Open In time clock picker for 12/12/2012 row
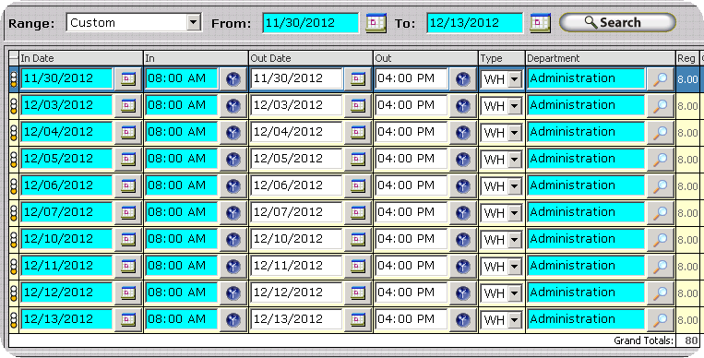The image size is (704, 358). pos(233,293)
